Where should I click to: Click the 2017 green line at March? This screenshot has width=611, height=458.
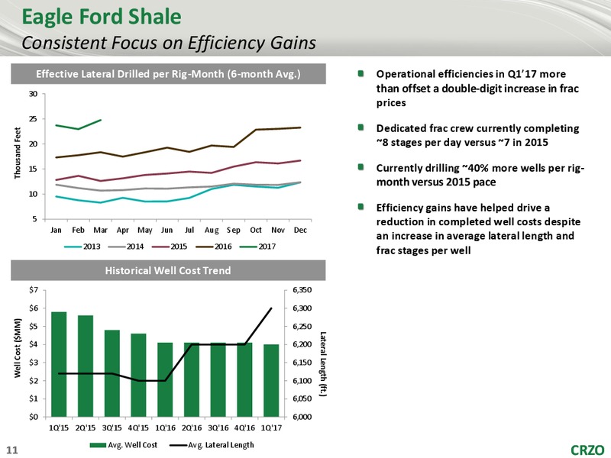tap(101, 120)
